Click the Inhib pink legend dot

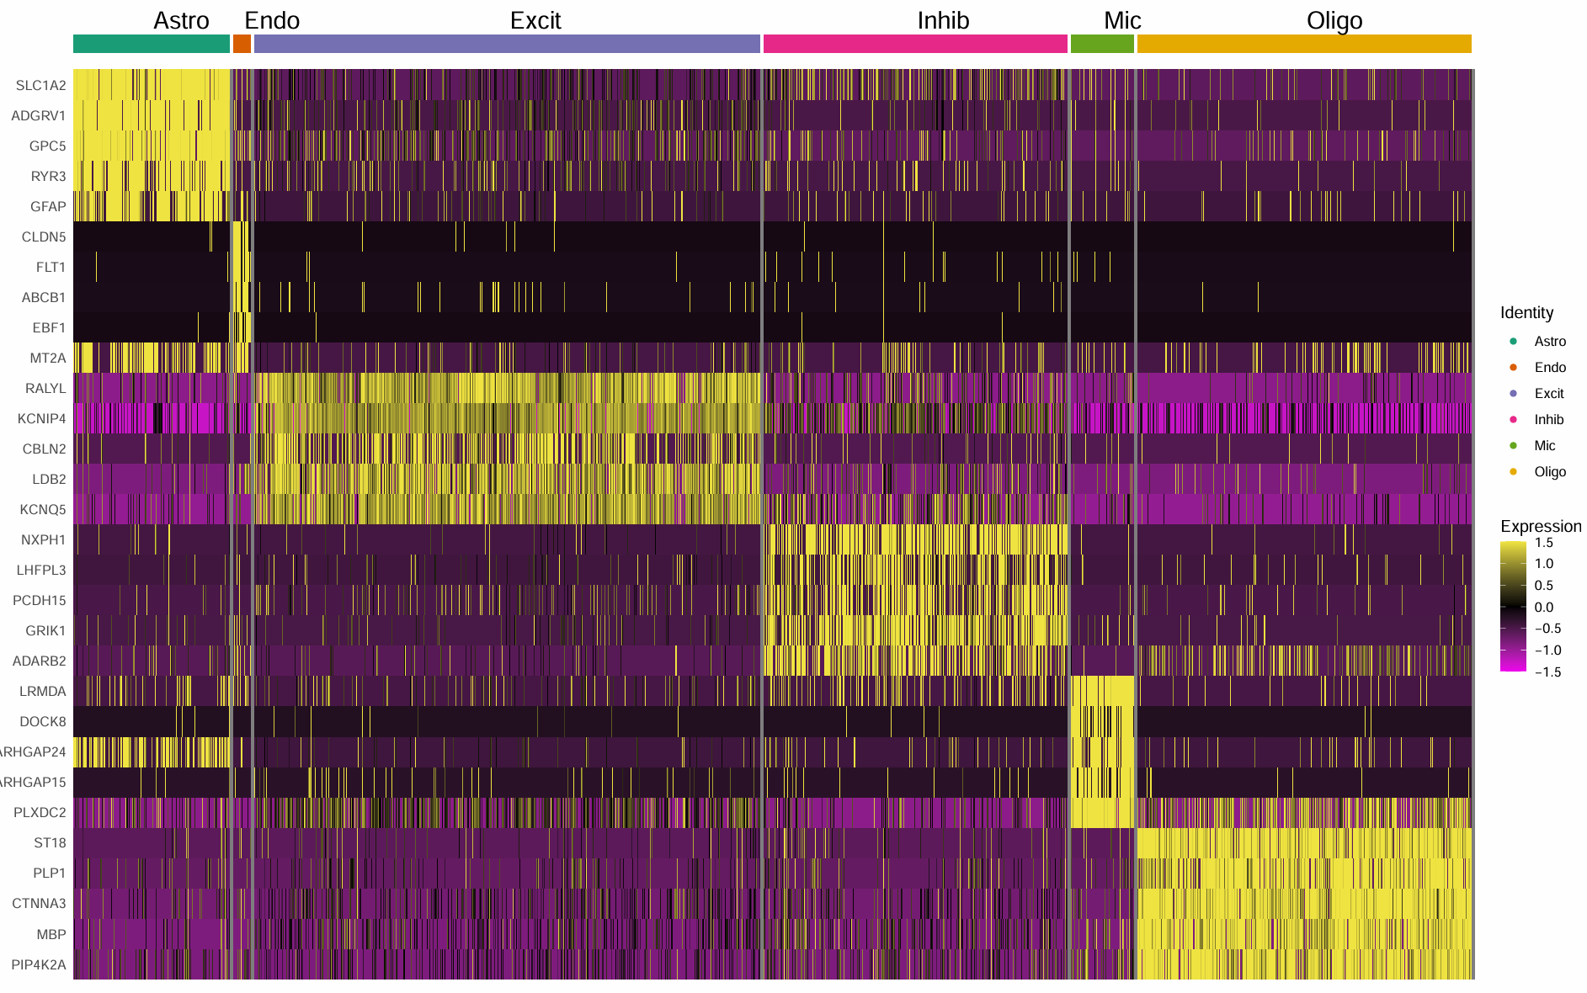(1513, 419)
